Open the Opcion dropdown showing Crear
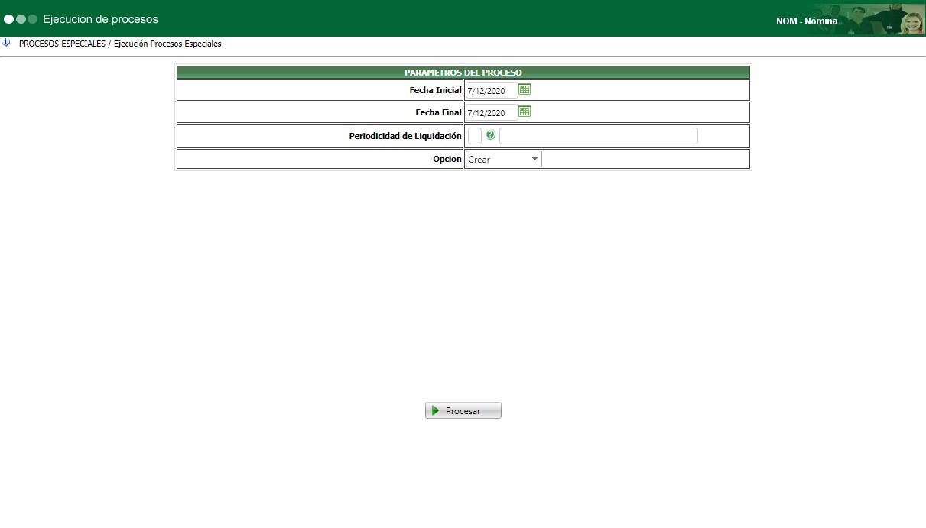The width and height of the screenshot is (926, 528). pos(504,159)
